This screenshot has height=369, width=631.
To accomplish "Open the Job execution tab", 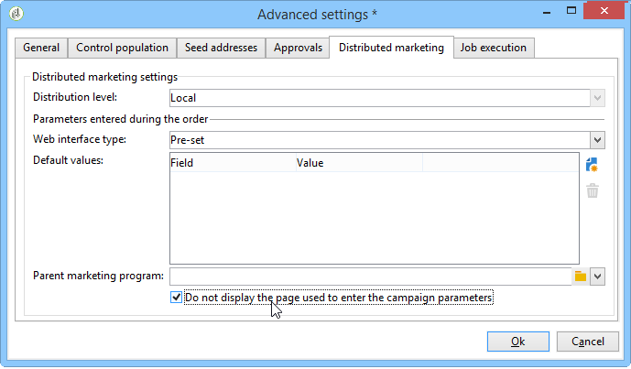I will [x=494, y=48].
